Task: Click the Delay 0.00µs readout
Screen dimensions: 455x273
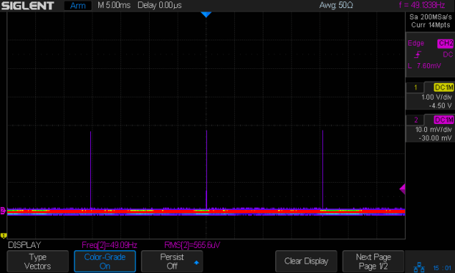Action: pyautogui.click(x=159, y=5)
